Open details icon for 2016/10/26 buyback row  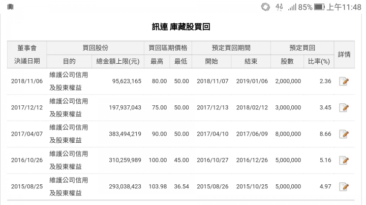tap(344, 160)
